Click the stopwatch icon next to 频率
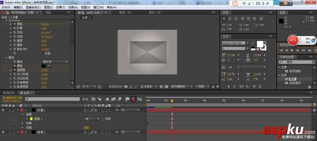The height and width of the screenshot is (141, 317). [x=15, y=24]
